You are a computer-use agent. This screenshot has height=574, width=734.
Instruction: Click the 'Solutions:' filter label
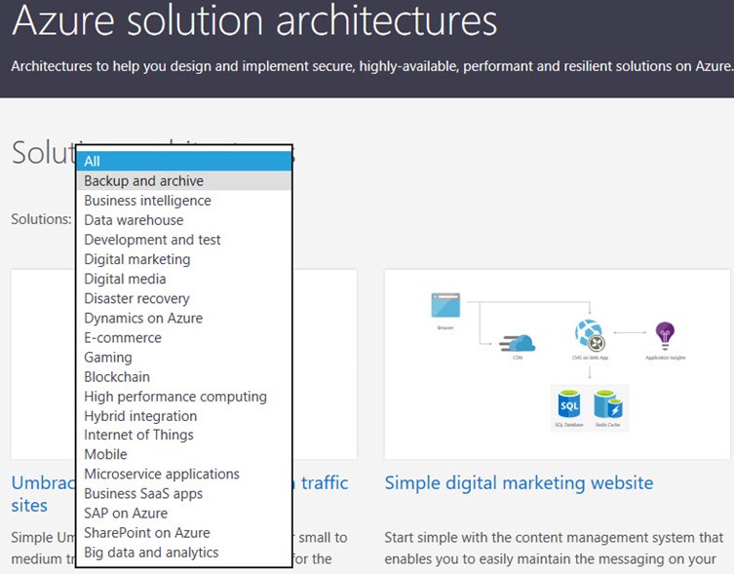[41, 219]
